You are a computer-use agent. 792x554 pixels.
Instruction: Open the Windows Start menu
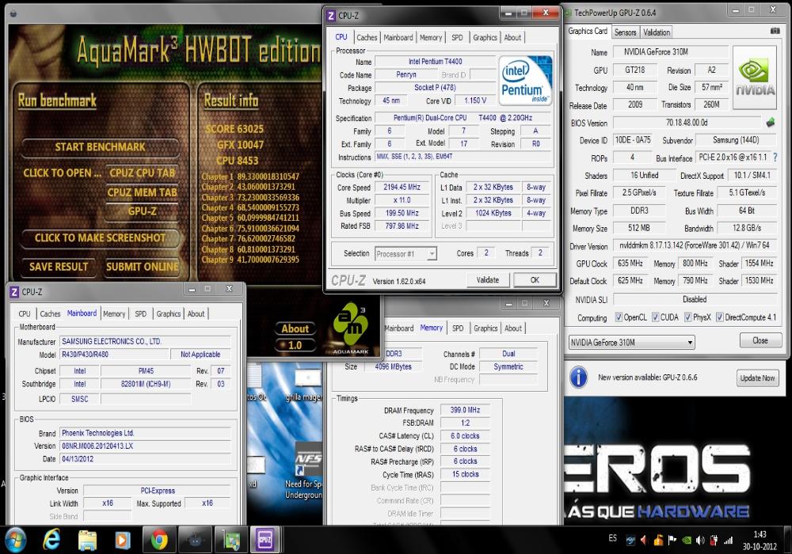[x=14, y=541]
